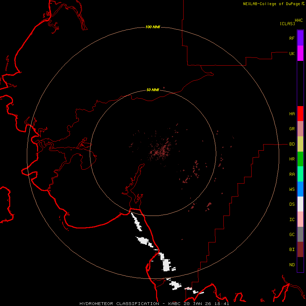Click the WS blue legend swatch
The image size is (306, 306).
(300, 189)
